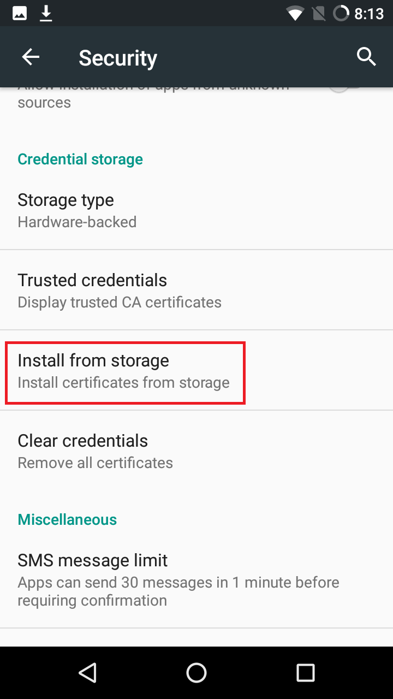Tap the download notification icon
This screenshot has width=393, height=699.
(x=46, y=13)
